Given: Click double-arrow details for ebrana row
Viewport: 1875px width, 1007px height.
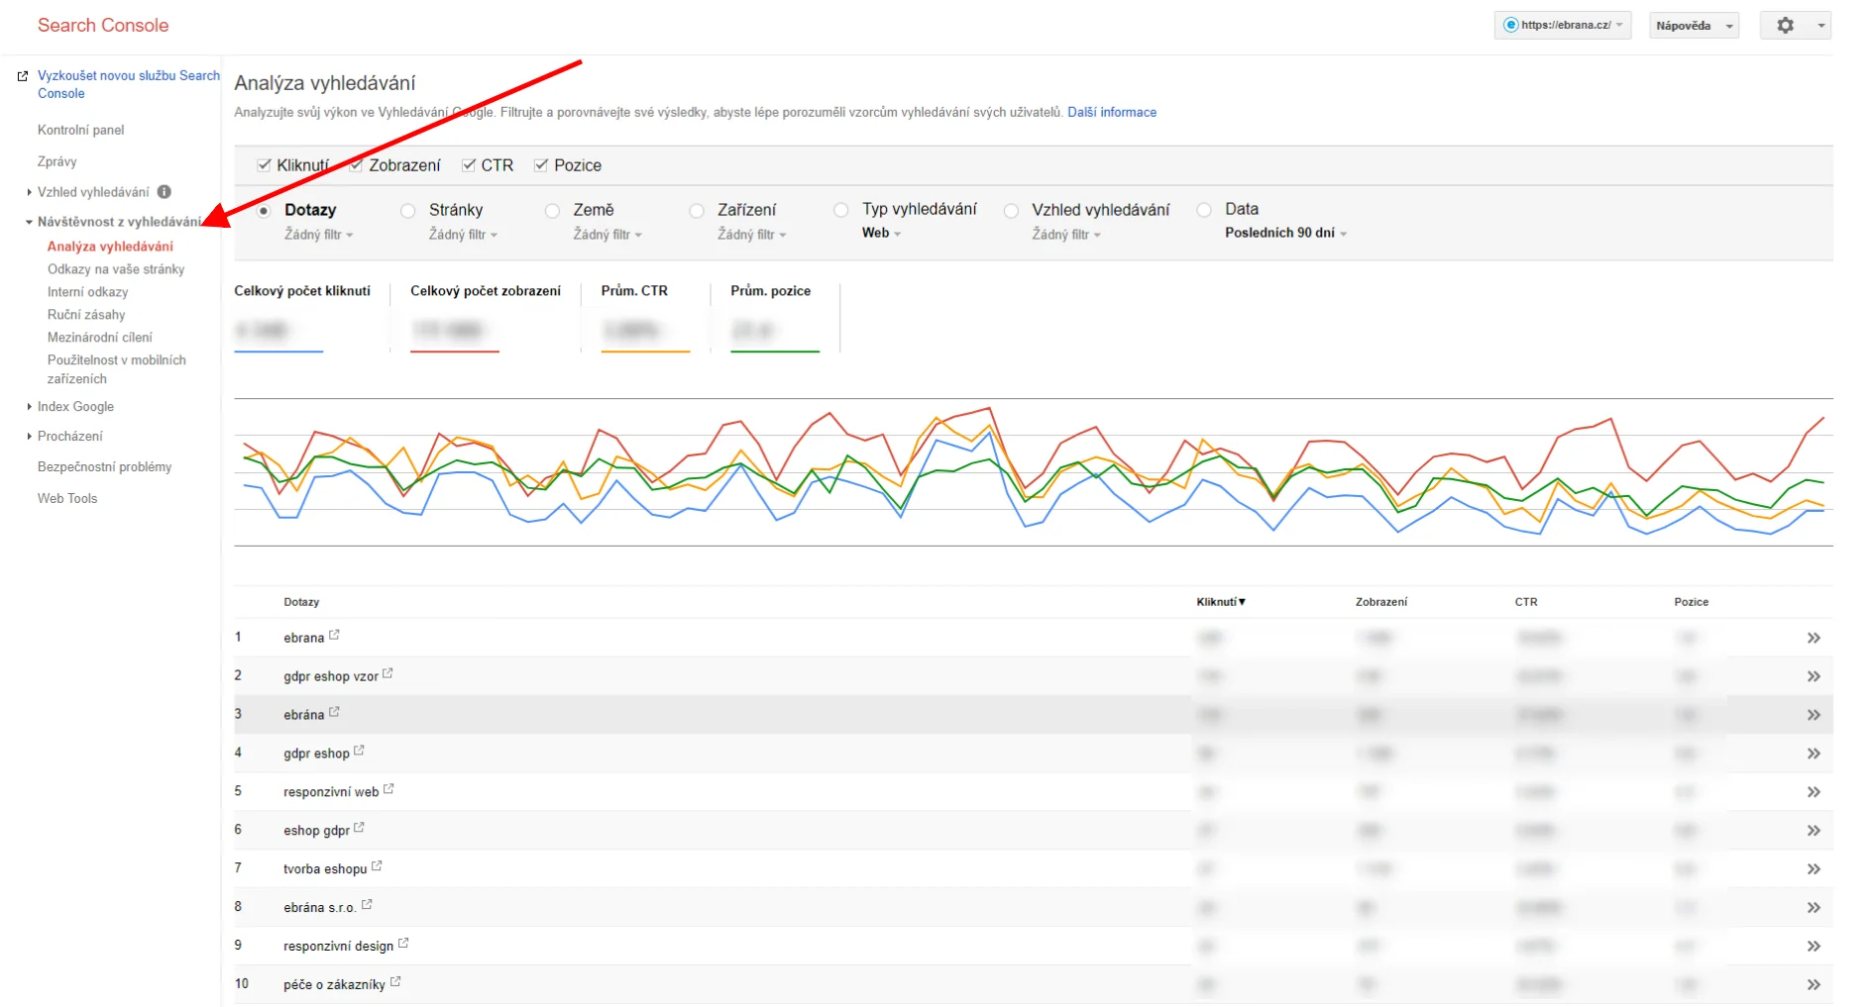Looking at the screenshot, I should click(x=1814, y=638).
